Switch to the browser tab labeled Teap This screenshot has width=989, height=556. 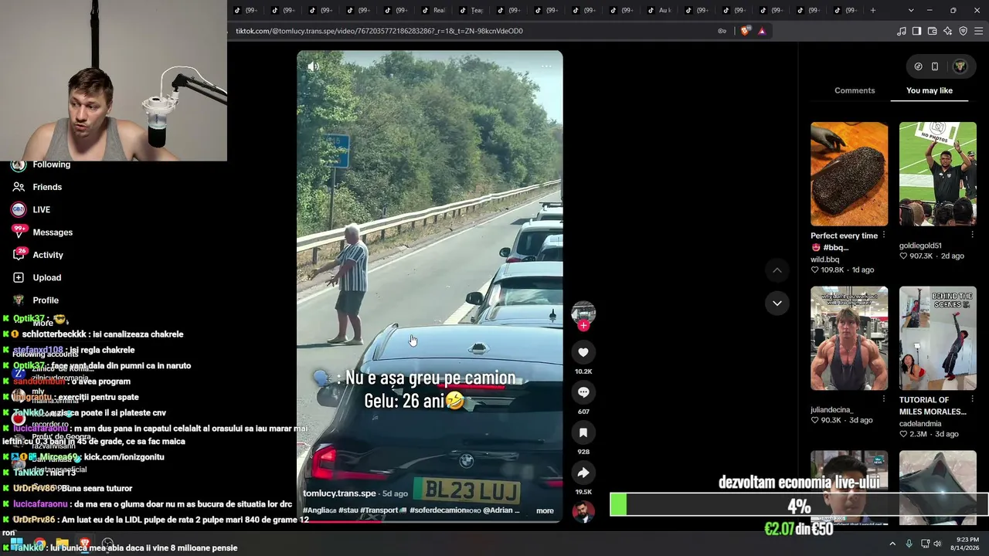coord(472,10)
